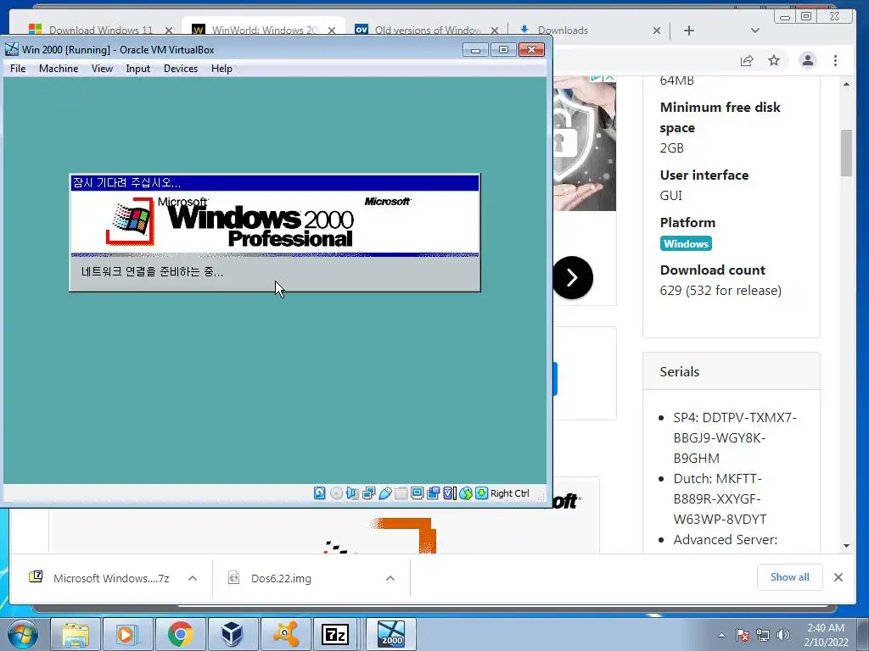Bookmark this page with the star icon

pyautogui.click(x=774, y=60)
